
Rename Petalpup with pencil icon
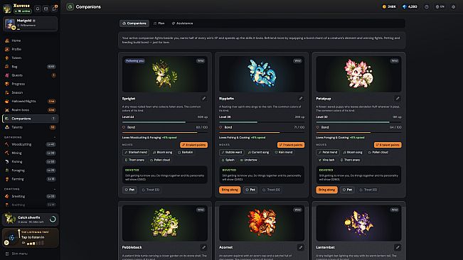pos(398,99)
